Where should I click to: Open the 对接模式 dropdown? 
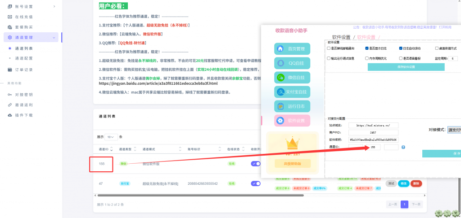454,130
